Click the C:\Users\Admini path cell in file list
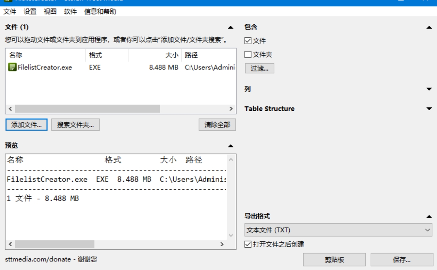Viewport: 437px width, 270px height. [x=210, y=67]
